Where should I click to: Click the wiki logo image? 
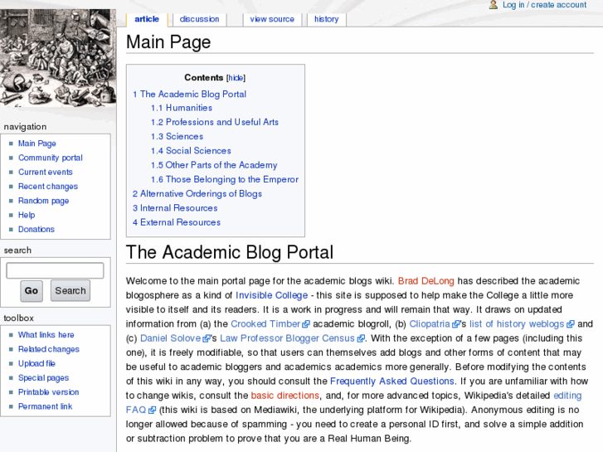click(58, 59)
